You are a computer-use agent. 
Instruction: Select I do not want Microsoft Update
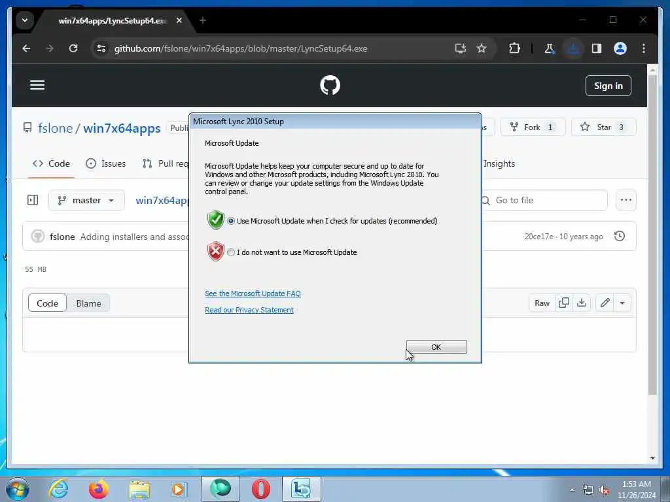click(x=231, y=252)
